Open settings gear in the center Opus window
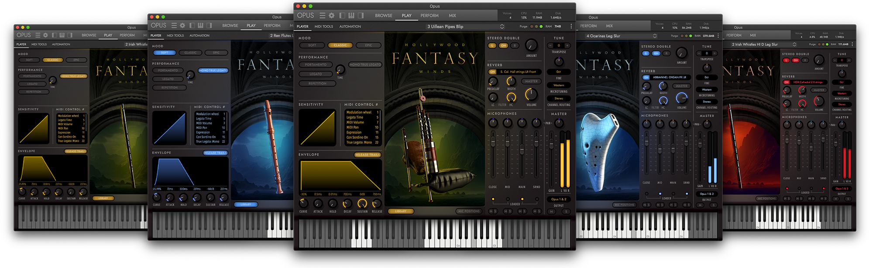The width and height of the screenshot is (873, 268). [x=332, y=16]
